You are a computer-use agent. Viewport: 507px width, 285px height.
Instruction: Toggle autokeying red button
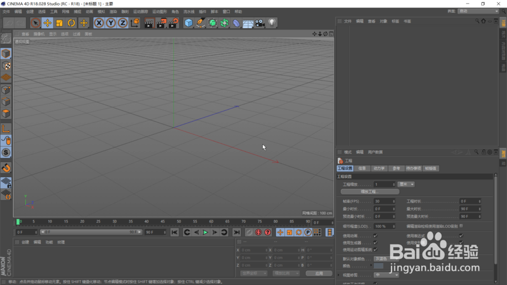259,232
